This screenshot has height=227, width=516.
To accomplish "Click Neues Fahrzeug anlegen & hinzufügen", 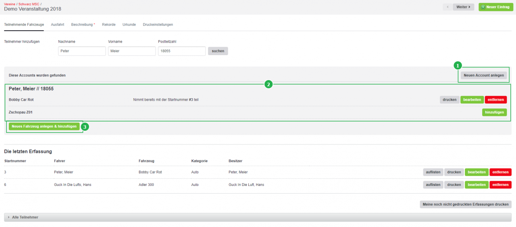I will point(44,126).
